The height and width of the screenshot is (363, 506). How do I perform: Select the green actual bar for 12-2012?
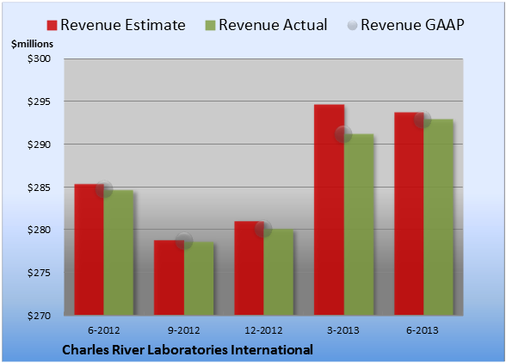point(279,272)
